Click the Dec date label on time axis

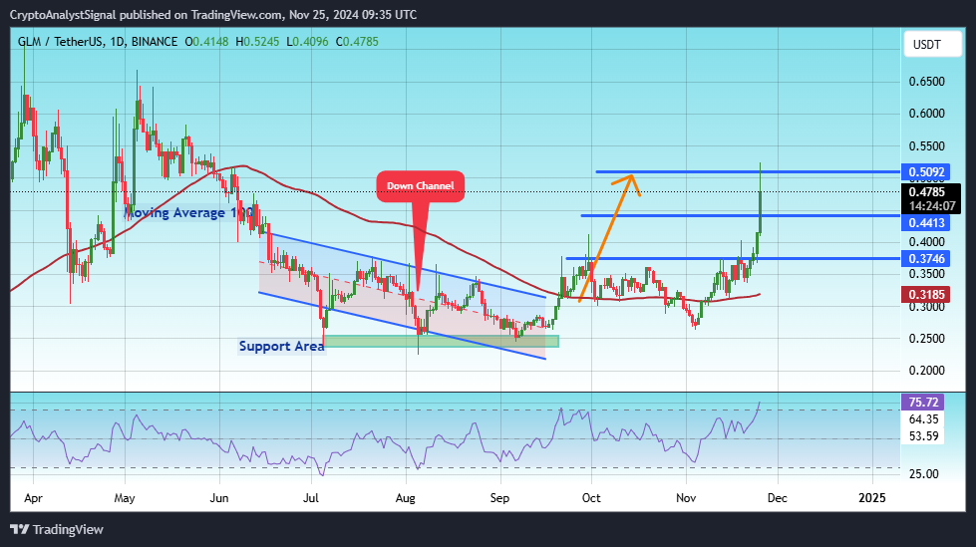(778, 498)
